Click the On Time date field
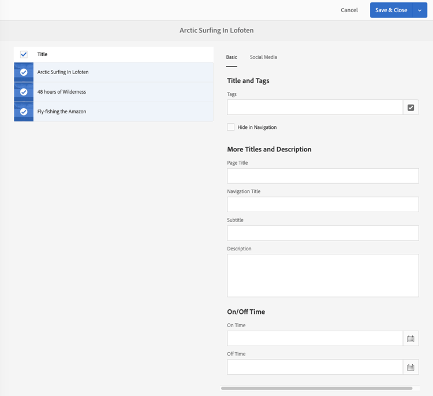This screenshot has height=396, width=433. coord(315,339)
